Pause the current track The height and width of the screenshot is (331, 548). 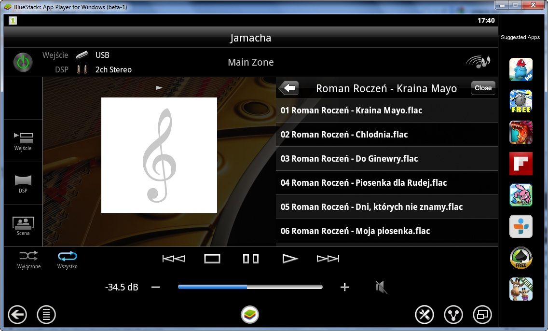[x=251, y=259]
